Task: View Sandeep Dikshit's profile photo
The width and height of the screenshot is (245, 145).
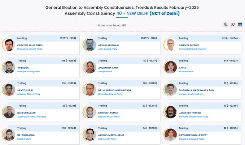Action: [171, 45]
